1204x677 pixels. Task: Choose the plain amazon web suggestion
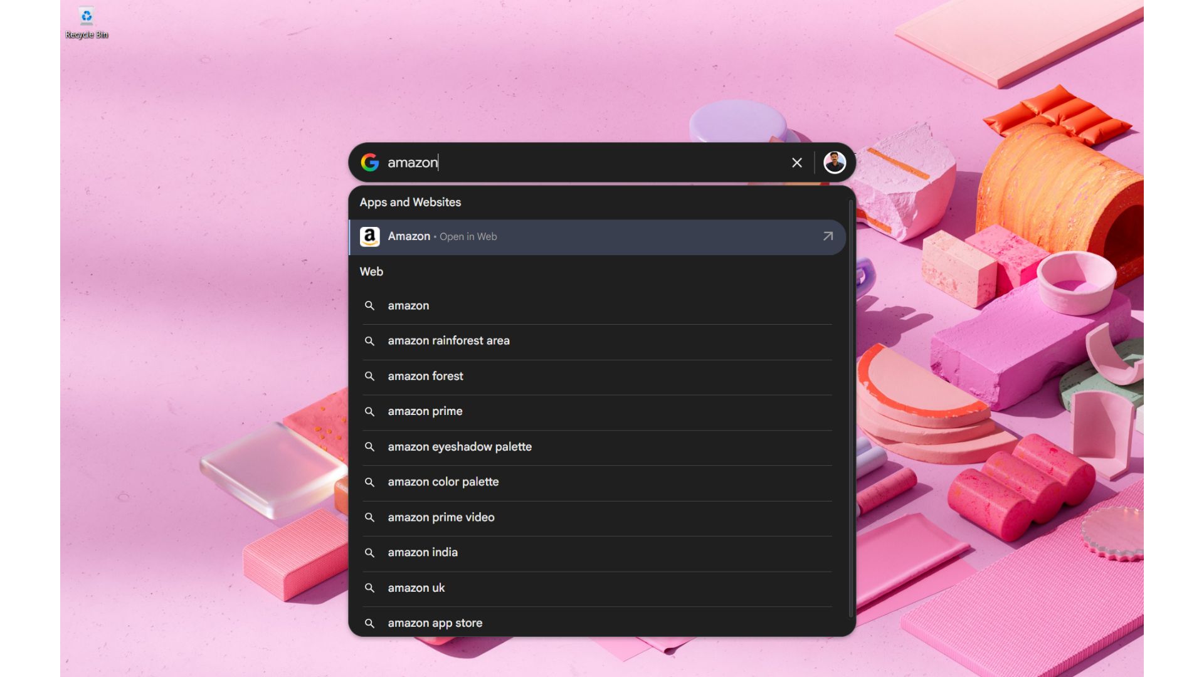409,306
